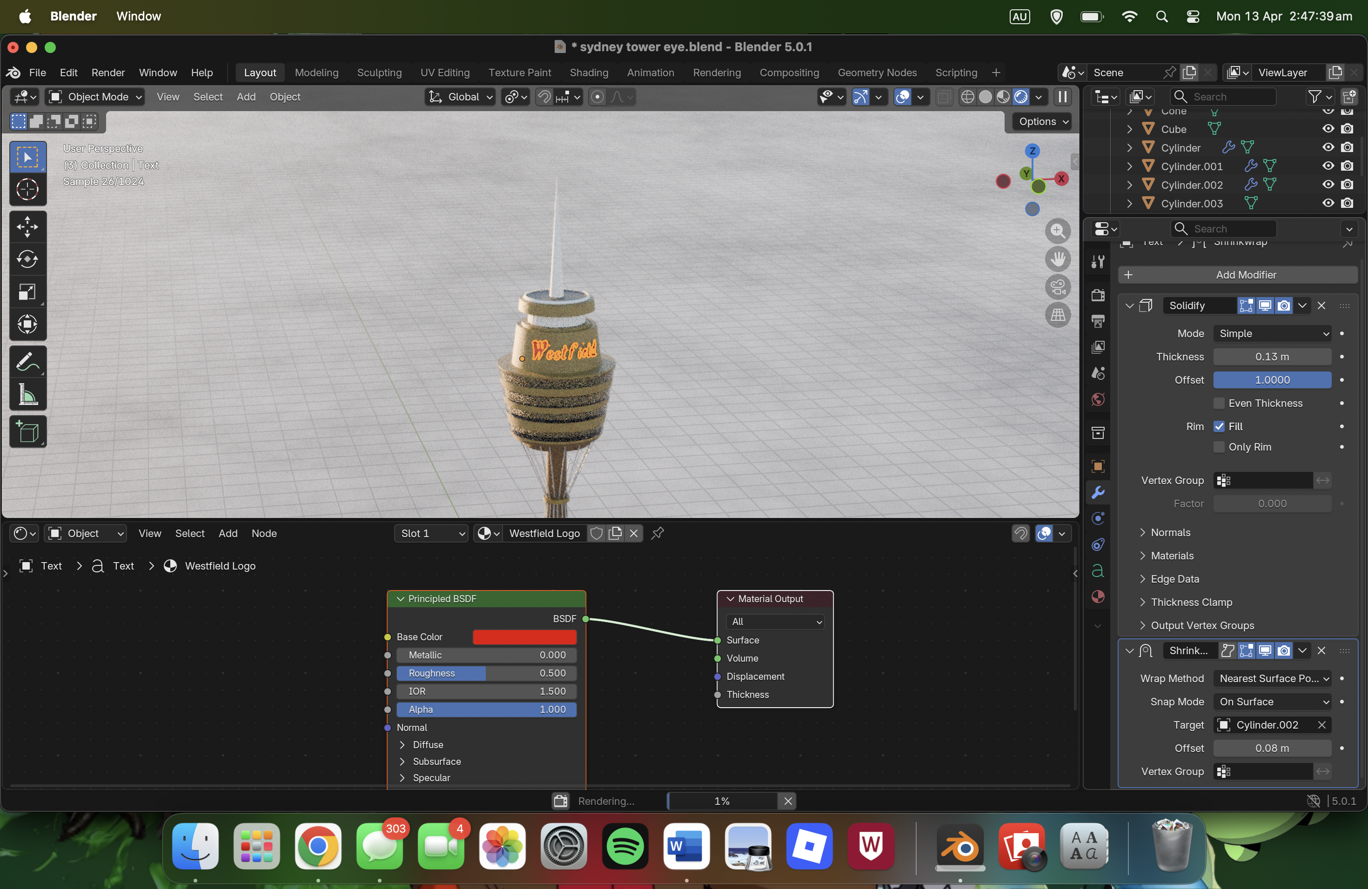The image size is (1368, 889).
Task: Switch to the Geometry Nodes workspace tab
Action: (877, 73)
